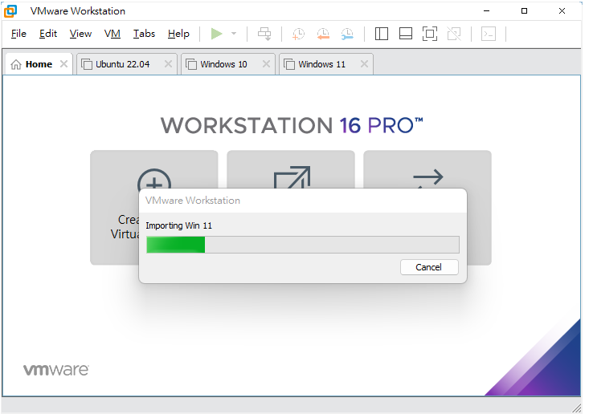Click the Open a Virtual Machine tile
Screen dimensions: 589x418
coord(291,168)
